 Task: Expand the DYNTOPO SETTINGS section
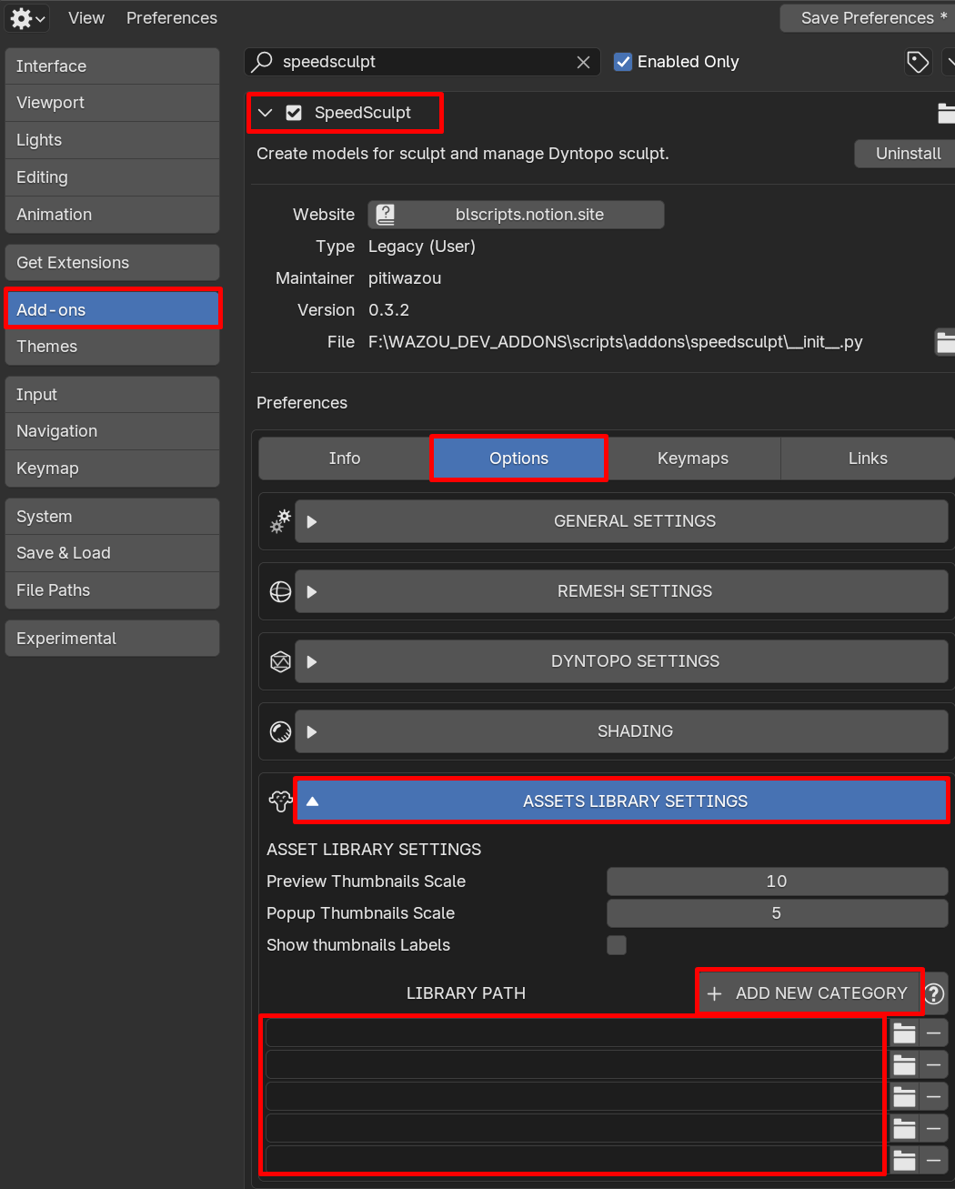point(621,661)
